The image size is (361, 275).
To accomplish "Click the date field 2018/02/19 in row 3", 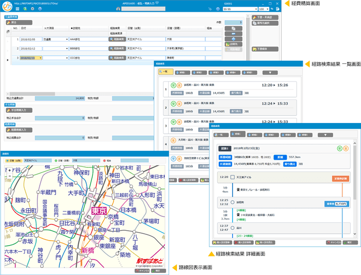I will click(x=31, y=58).
